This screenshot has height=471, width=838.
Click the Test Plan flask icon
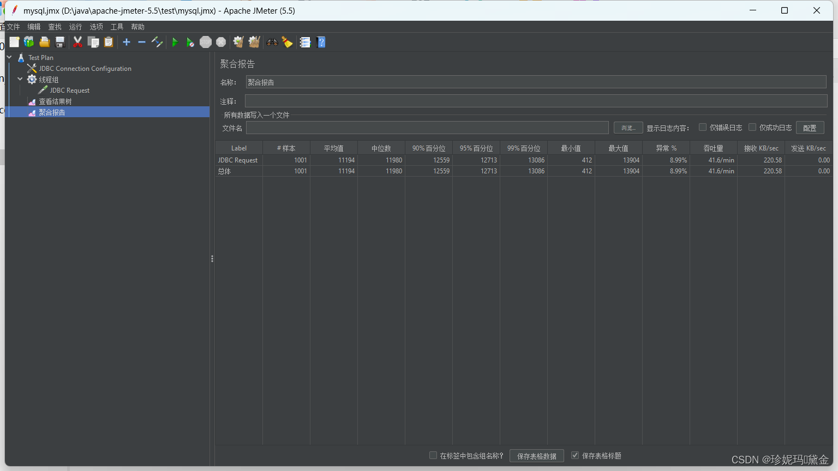[21, 57]
